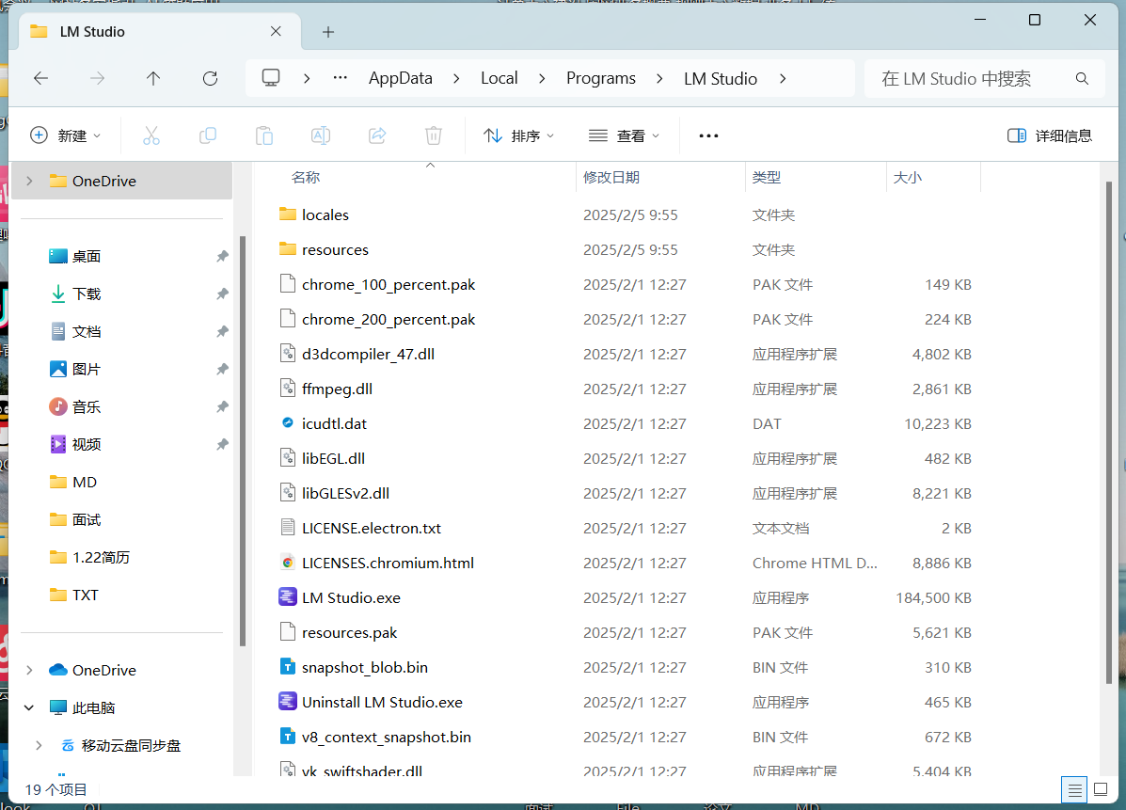Click the Programs breadcrumb segment
The image size is (1126, 810).
point(600,78)
